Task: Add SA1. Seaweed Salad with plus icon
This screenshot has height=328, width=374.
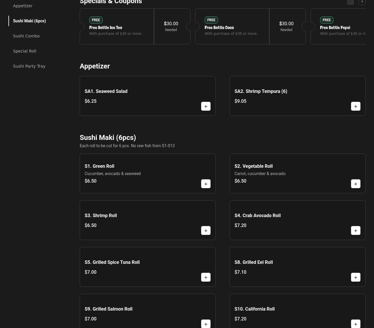Action: click(x=206, y=106)
